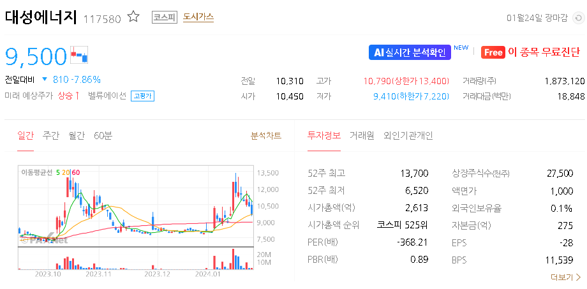Screen dimensions: 587x289
Task: Click the 시가총액 순위 value 코스피 525위
Action: click(402, 225)
